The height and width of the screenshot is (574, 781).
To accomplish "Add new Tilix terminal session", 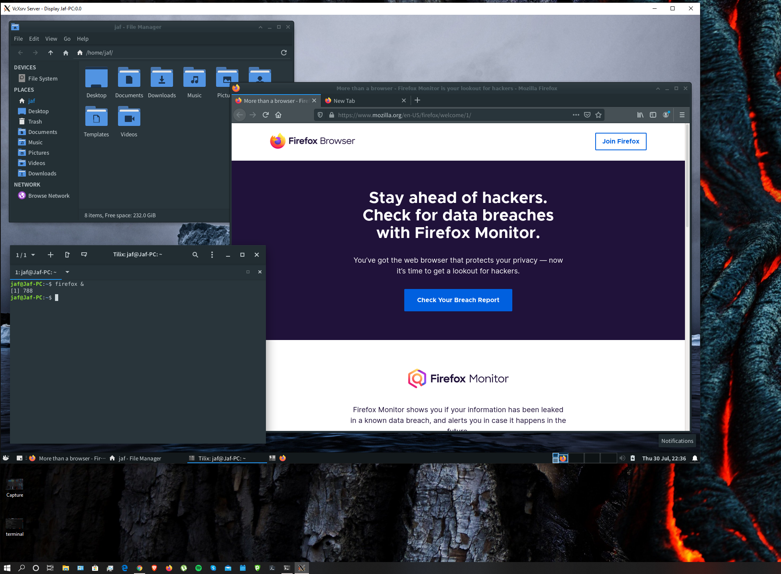I will point(51,255).
